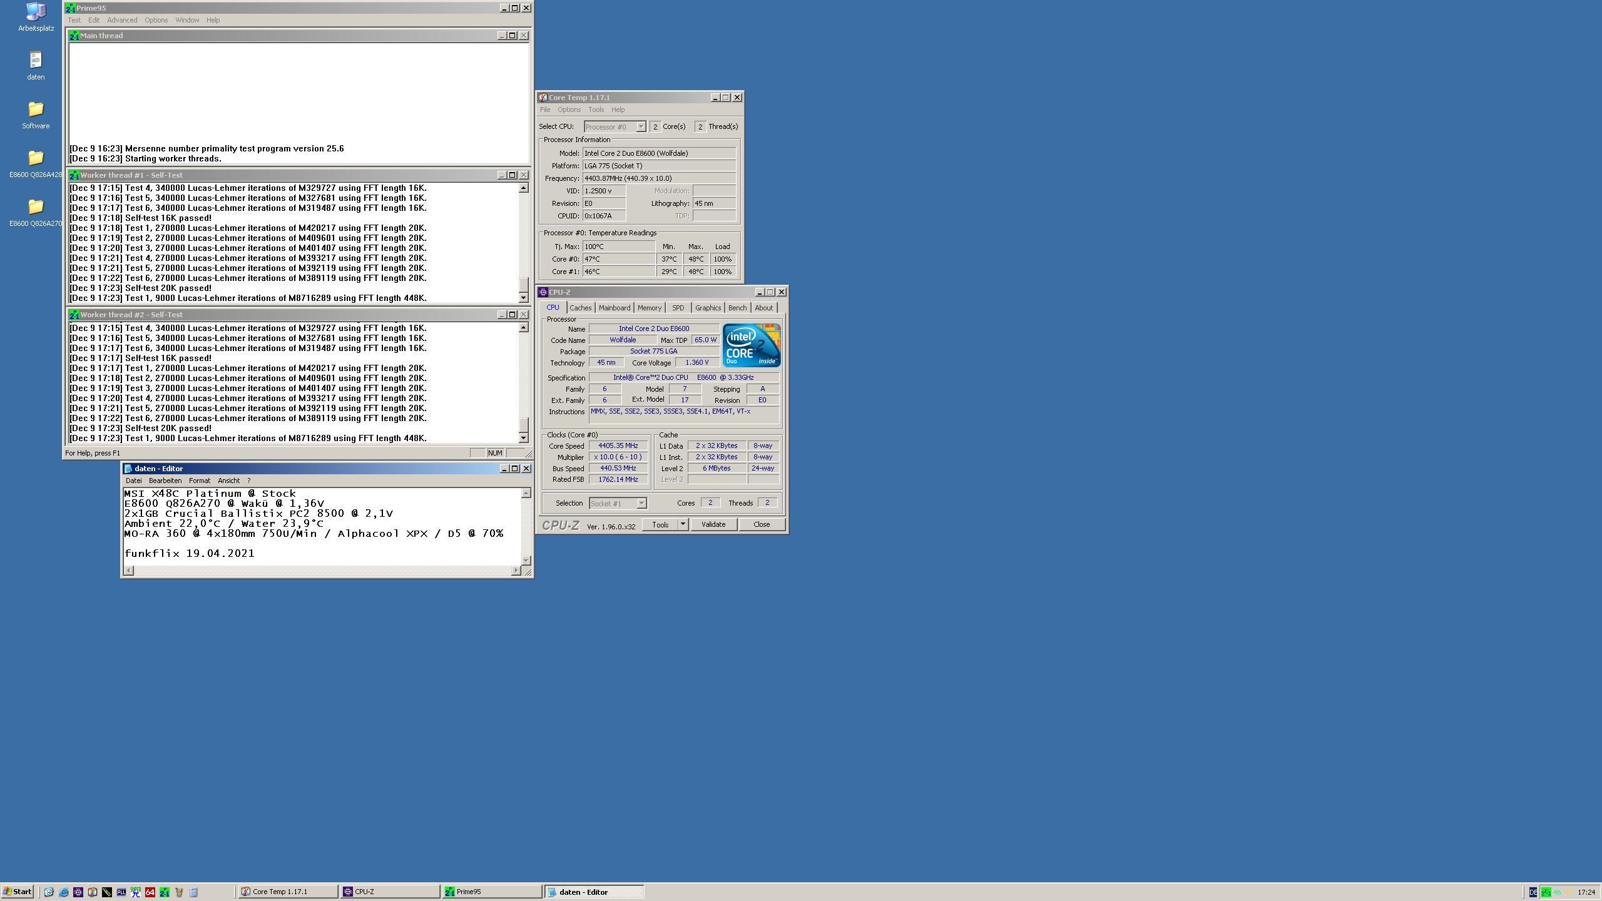This screenshot has height=901, width=1602.
Task: Launch CPU-Z from the quick launch bar
Action: 78,892
